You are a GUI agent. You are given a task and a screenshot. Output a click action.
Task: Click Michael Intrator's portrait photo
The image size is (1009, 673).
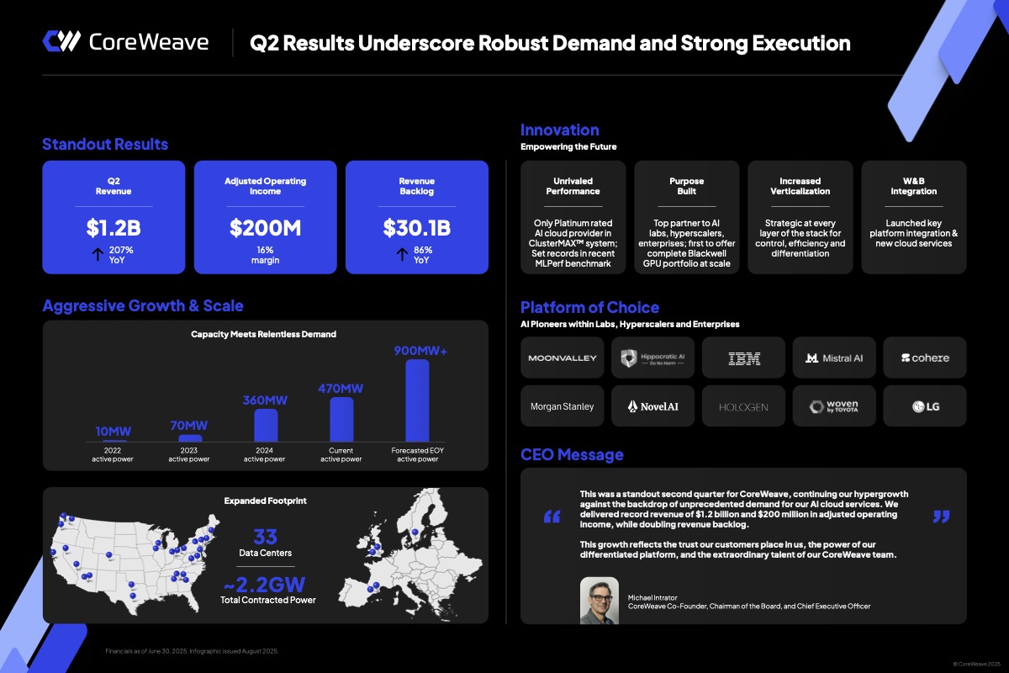click(x=600, y=600)
